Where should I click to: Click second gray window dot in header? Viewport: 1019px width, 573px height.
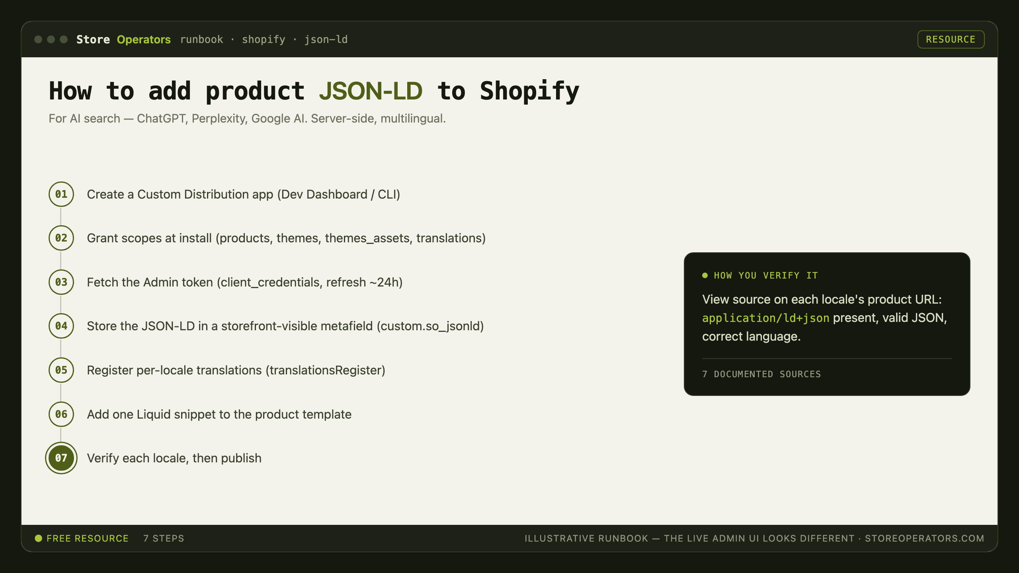tap(51, 39)
